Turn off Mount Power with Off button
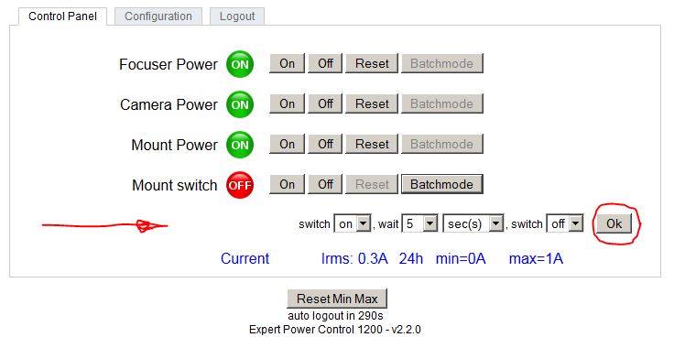Screen dimensions: 674x348 click(x=325, y=145)
